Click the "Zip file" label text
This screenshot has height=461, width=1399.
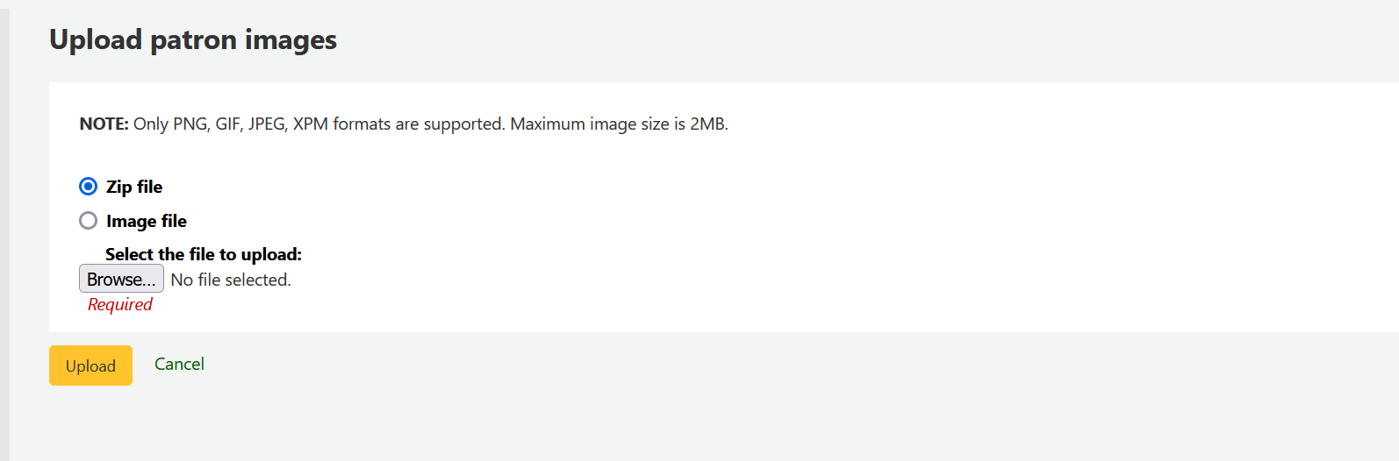(134, 187)
